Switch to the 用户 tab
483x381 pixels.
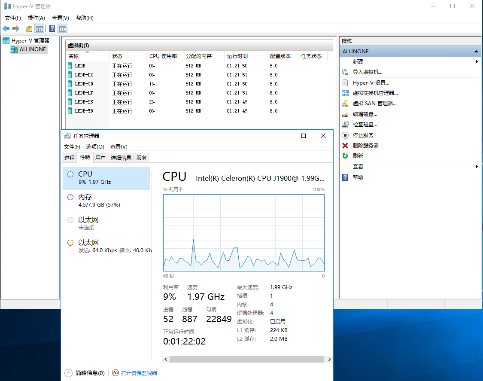100,158
